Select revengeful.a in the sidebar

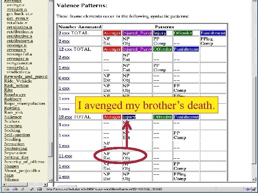(x=19, y=54)
